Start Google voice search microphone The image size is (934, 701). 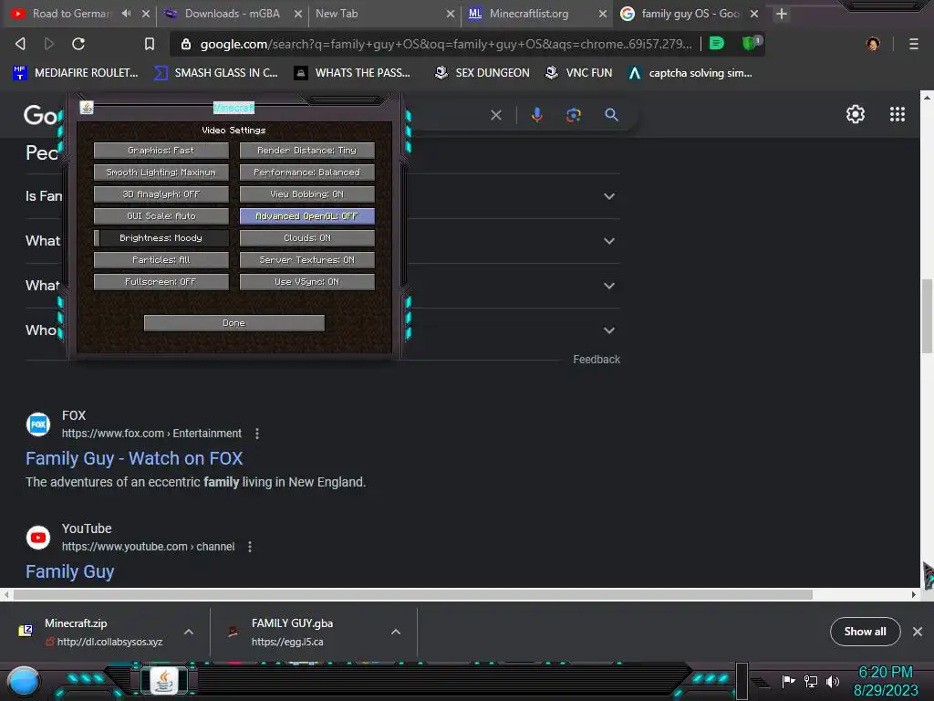tap(536, 114)
